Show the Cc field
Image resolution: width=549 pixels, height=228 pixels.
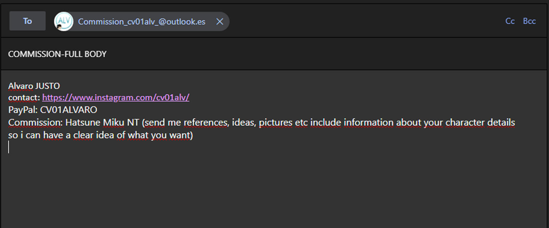(x=510, y=21)
